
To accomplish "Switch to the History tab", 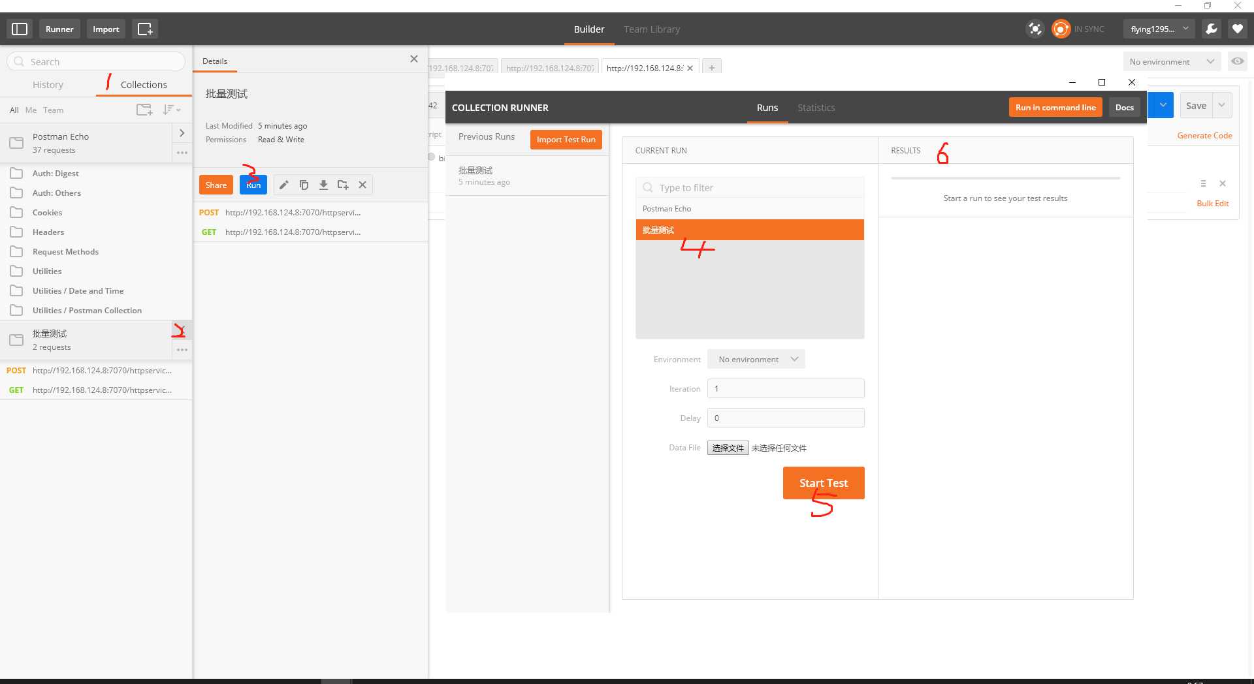I will point(48,85).
